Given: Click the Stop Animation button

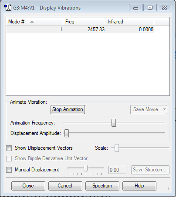Looking at the screenshot, I should (68, 109).
